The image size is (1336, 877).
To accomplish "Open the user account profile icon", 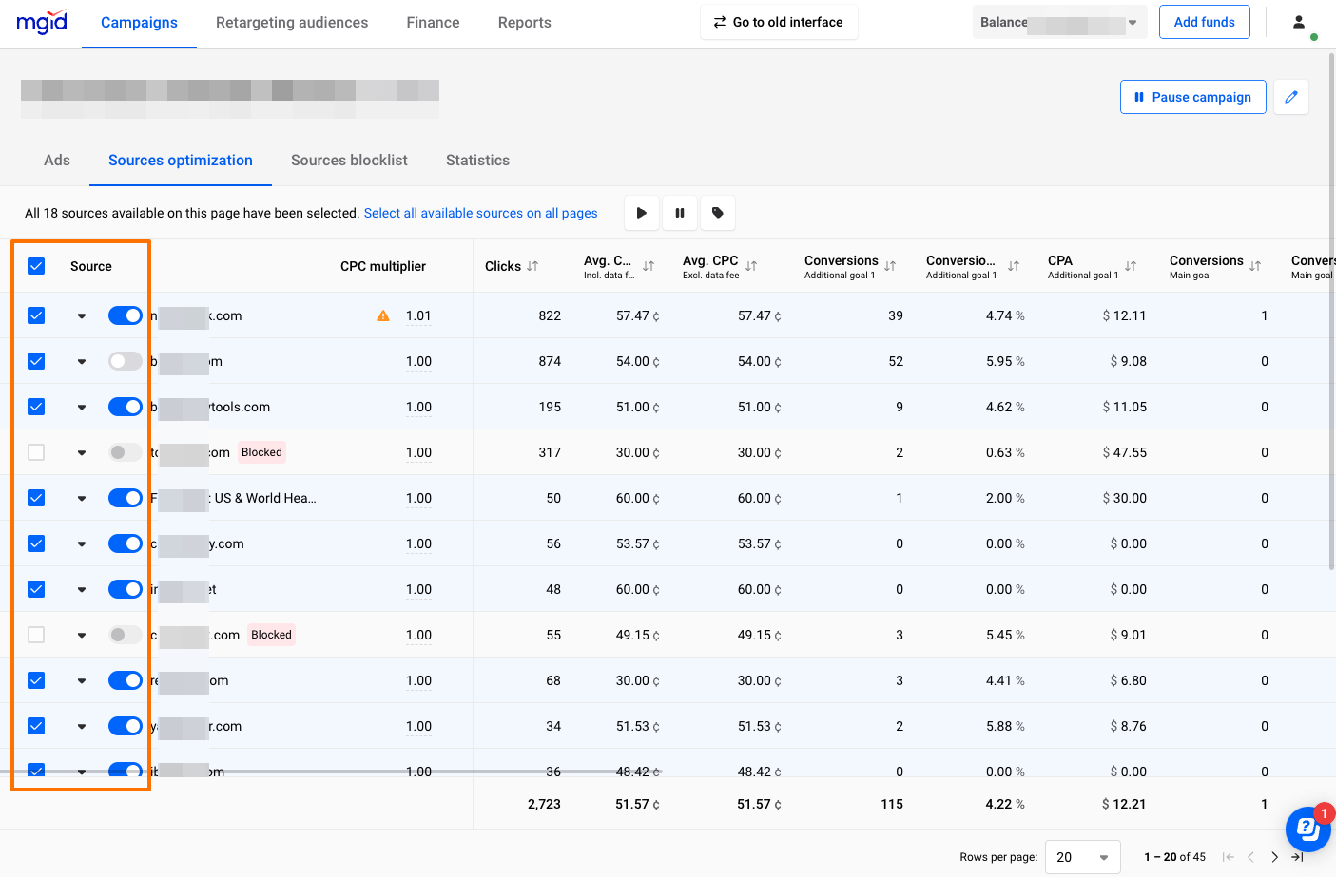I will [1299, 22].
